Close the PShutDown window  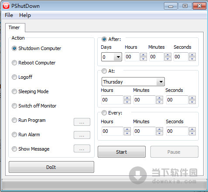point(199,6)
